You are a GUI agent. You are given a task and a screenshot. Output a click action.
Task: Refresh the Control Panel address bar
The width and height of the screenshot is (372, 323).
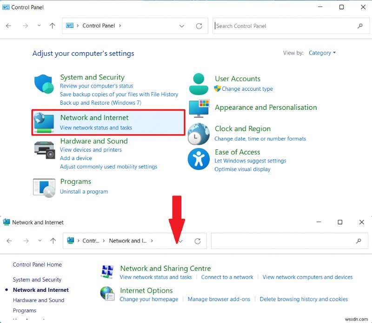(199, 26)
